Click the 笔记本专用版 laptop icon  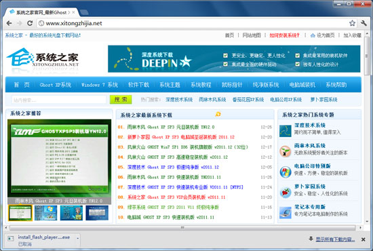tap(286, 212)
